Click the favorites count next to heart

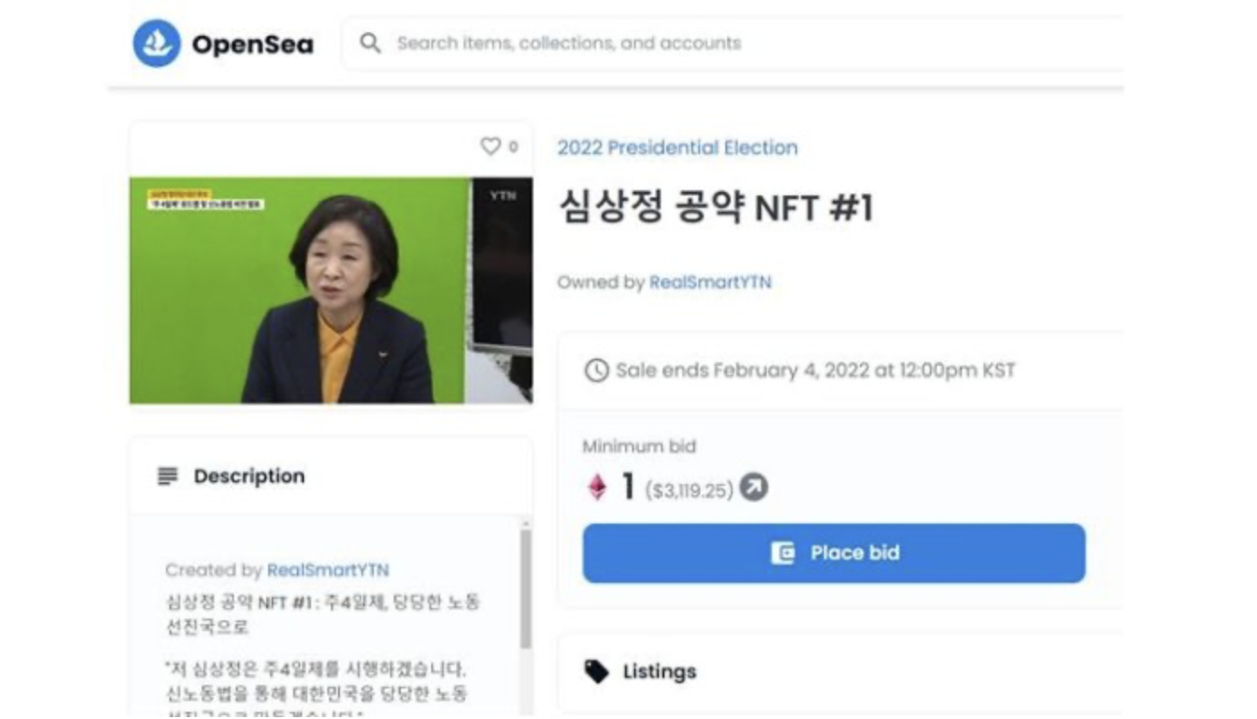point(514,147)
